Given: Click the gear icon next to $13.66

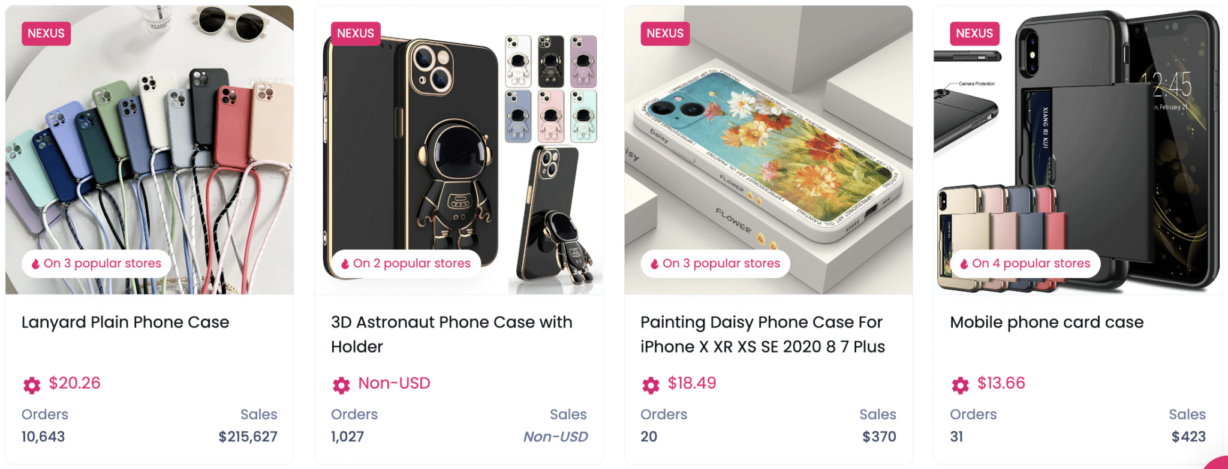Looking at the screenshot, I should [x=960, y=385].
